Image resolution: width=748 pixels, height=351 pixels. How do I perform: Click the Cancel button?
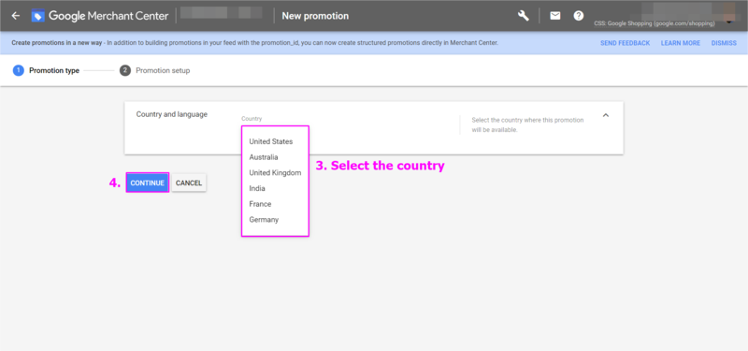pyautogui.click(x=189, y=183)
